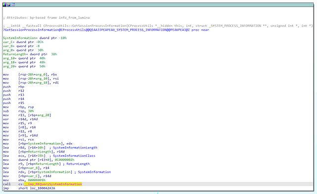Select the 'var_8= qword ptr -8' definition
317x194 pixels.
(21, 46)
